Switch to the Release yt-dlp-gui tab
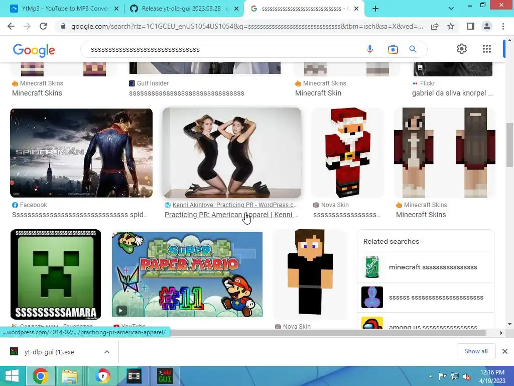 pos(184,9)
